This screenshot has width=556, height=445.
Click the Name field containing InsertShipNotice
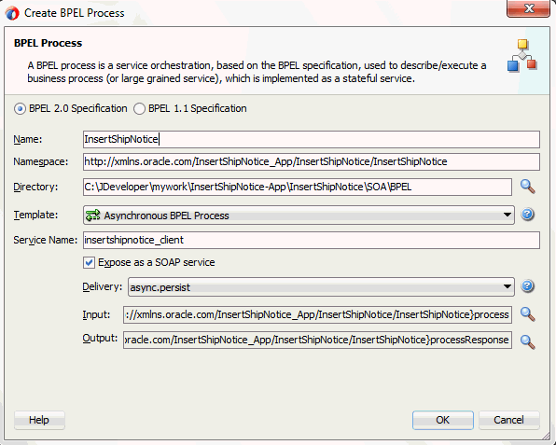[x=312, y=139]
